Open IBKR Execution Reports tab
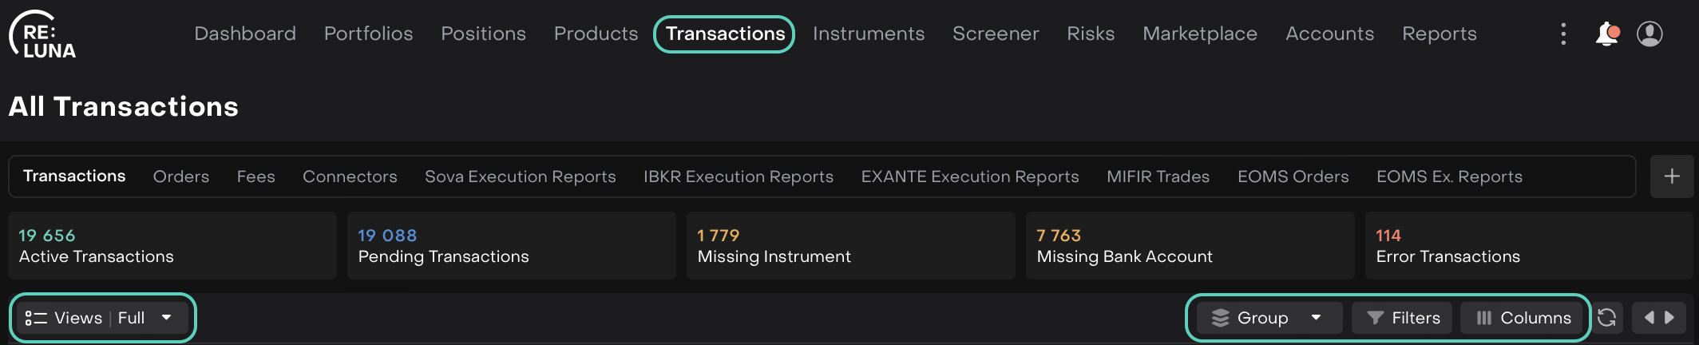 [738, 176]
